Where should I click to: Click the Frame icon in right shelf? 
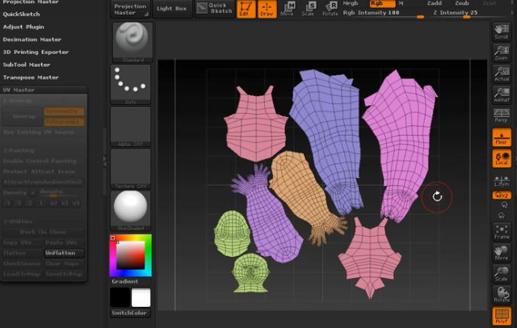click(x=502, y=232)
